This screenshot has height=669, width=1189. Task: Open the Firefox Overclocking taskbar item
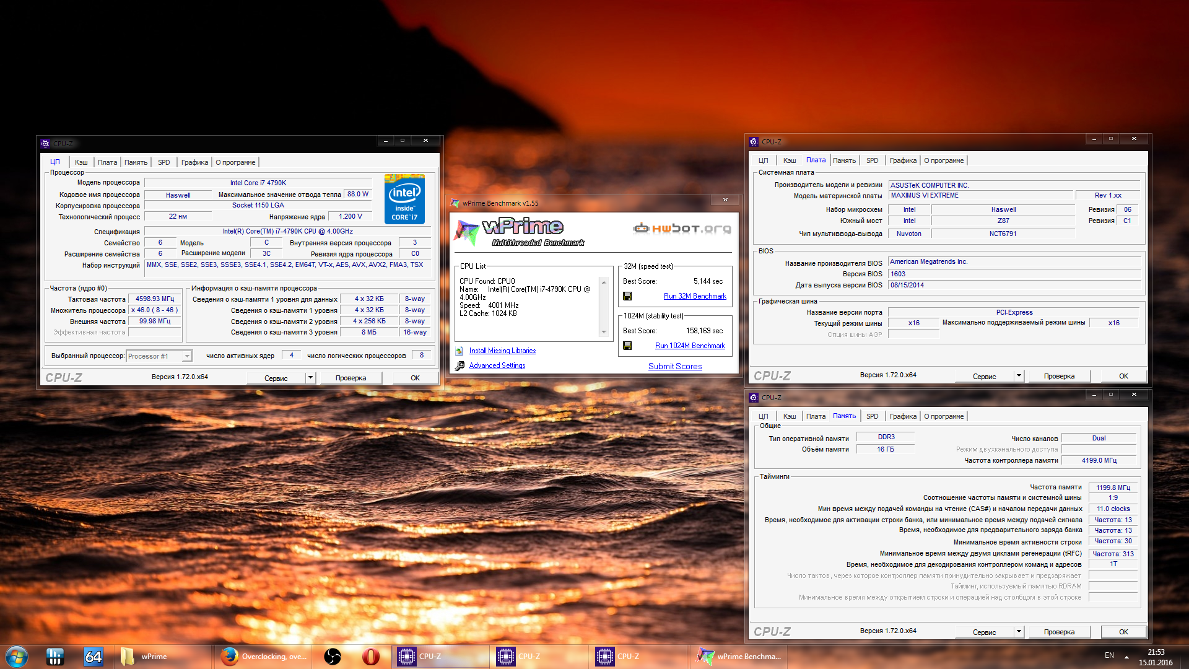264,657
